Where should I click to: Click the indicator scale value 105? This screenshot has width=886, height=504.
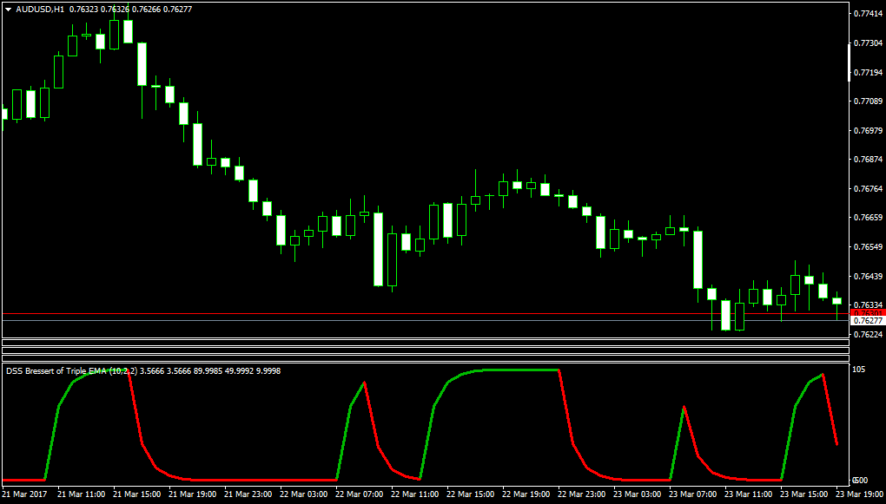[860, 370]
